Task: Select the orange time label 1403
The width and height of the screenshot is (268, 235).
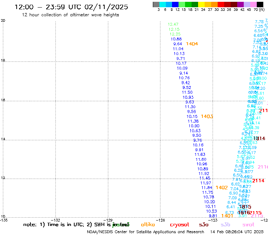Action: coord(207,116)
